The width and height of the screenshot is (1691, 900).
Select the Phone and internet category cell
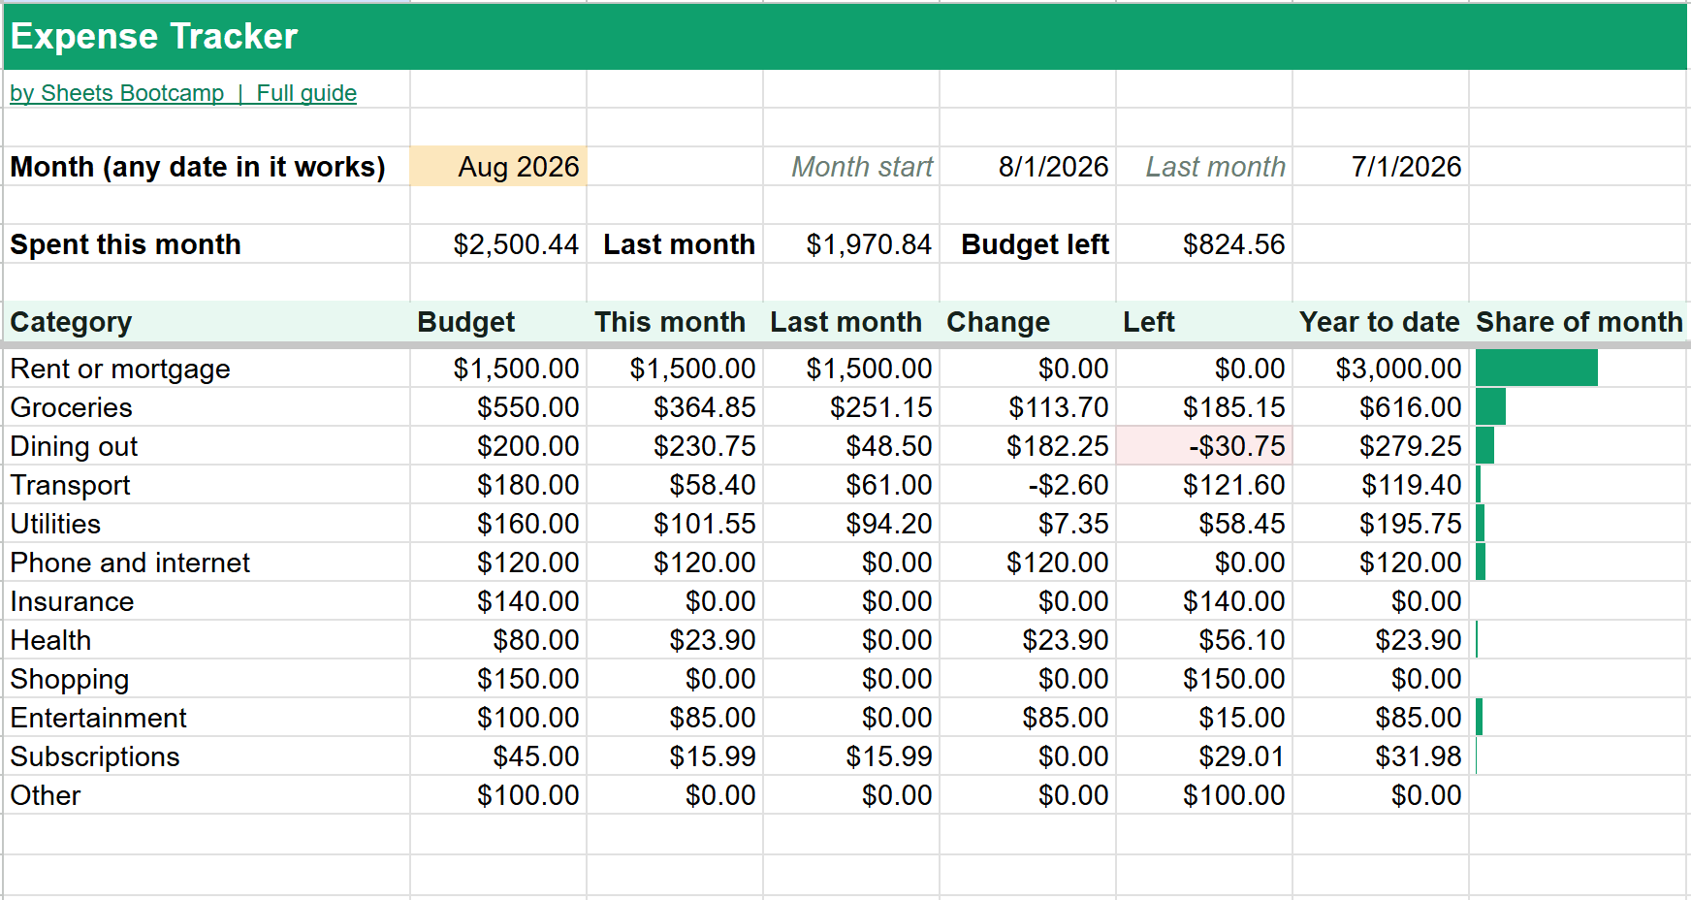pyautogui.click(x=207, y=562)
